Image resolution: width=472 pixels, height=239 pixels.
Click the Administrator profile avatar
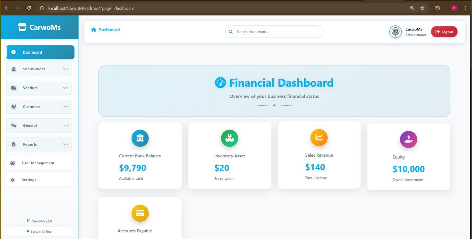395,32
